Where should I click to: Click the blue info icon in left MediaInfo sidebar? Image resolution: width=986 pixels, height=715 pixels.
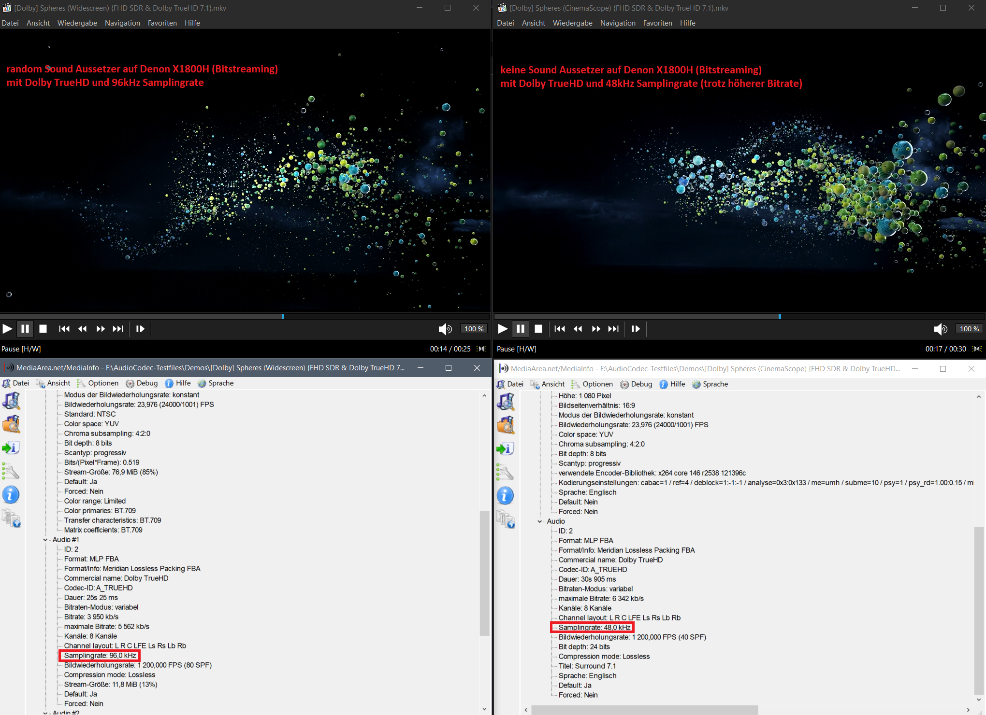click(x=11, y=494)
